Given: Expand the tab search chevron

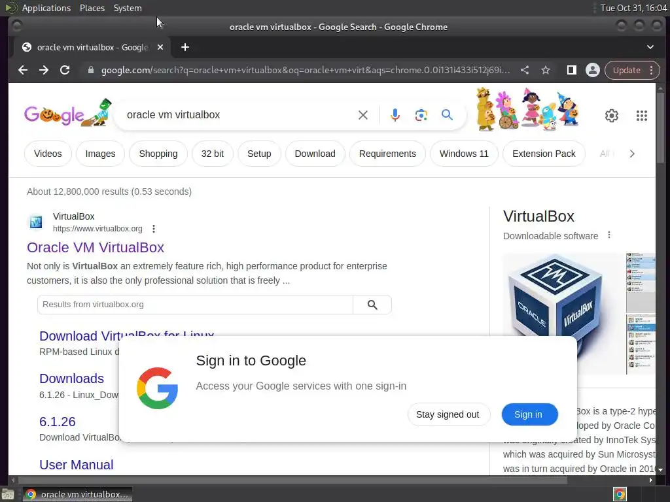Looking at the screenshot, I should pyautogui.click(x=650, y=47).
